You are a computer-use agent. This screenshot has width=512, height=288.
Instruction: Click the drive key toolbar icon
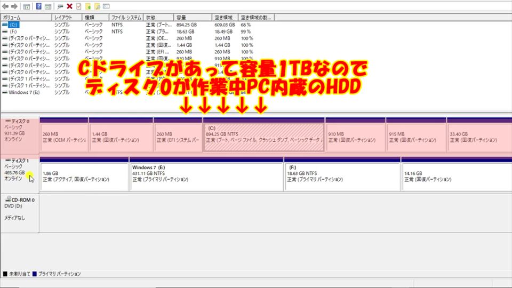coord(60,6)
